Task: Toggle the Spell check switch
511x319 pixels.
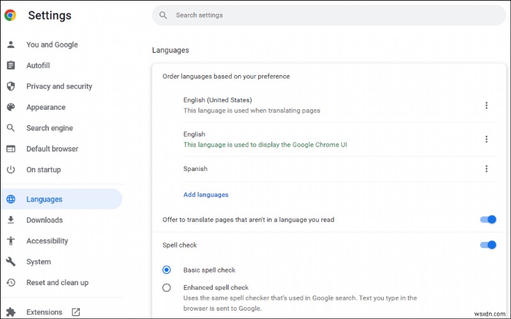Action: click(488, 245)
